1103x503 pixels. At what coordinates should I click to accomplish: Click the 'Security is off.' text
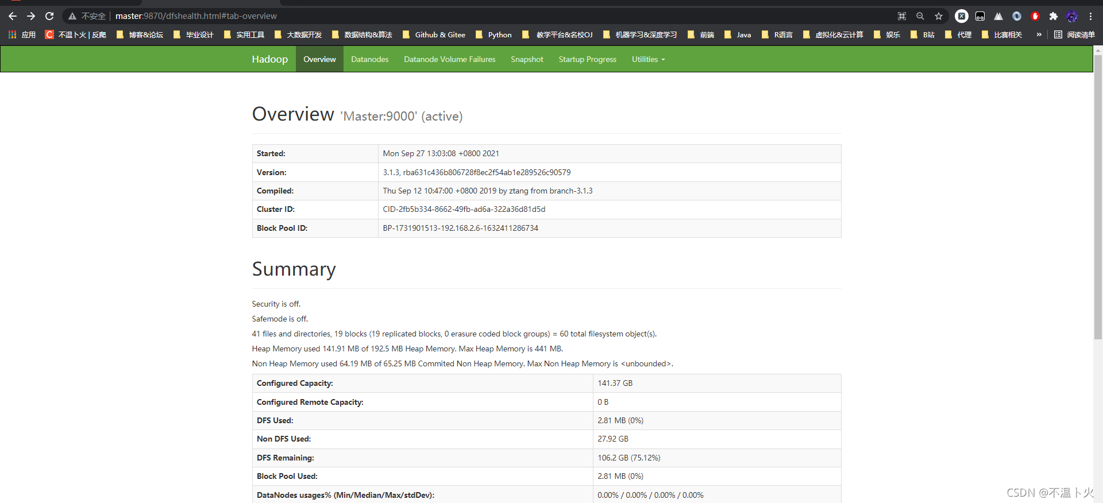coord(276,304)
